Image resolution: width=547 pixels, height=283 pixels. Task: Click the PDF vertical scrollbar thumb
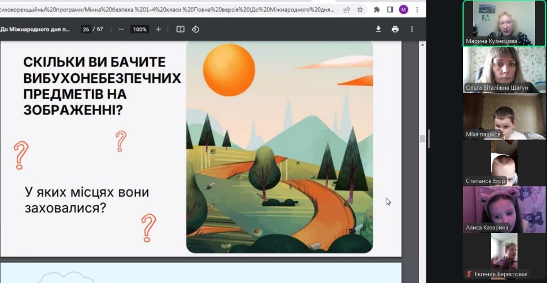(422, 139)
